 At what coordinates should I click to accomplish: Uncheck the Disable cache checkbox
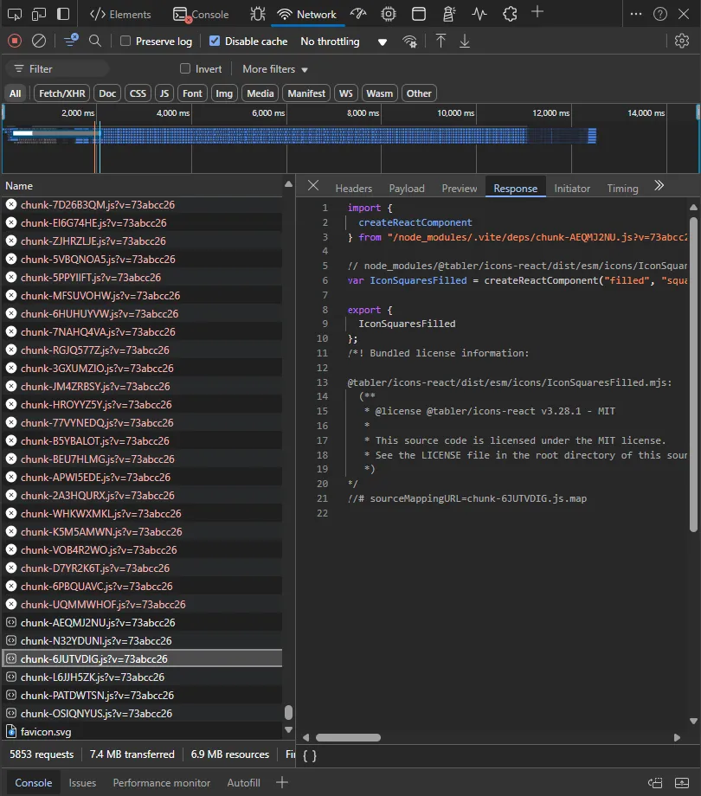[x=215, y=41]
